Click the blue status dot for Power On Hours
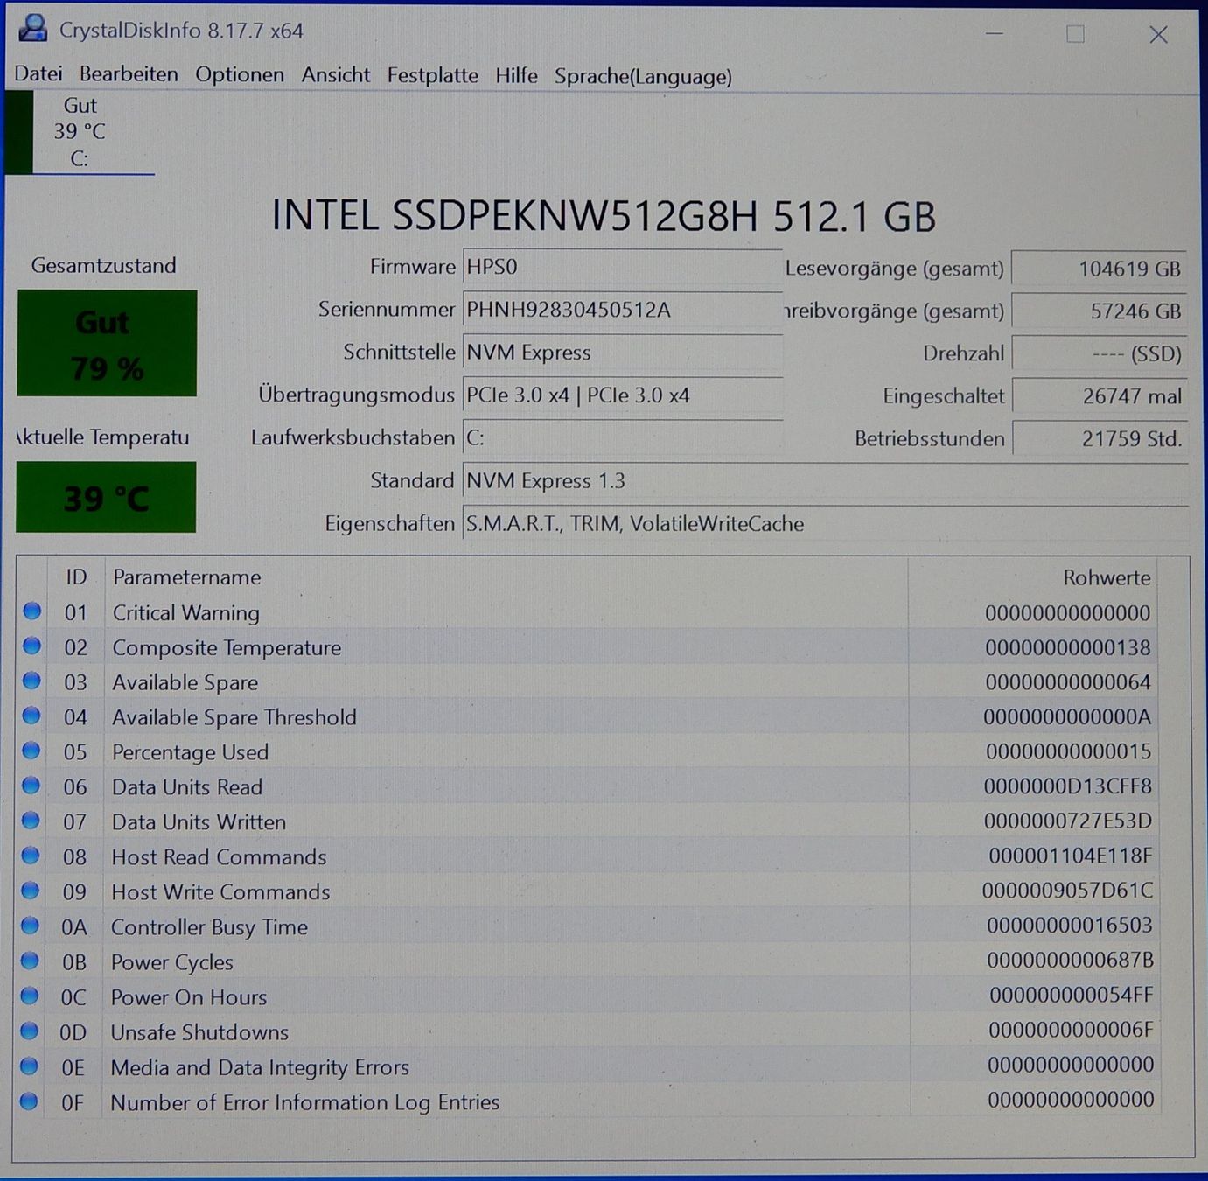Viewport: 1208px width, 1181px height. pos(30,996)
